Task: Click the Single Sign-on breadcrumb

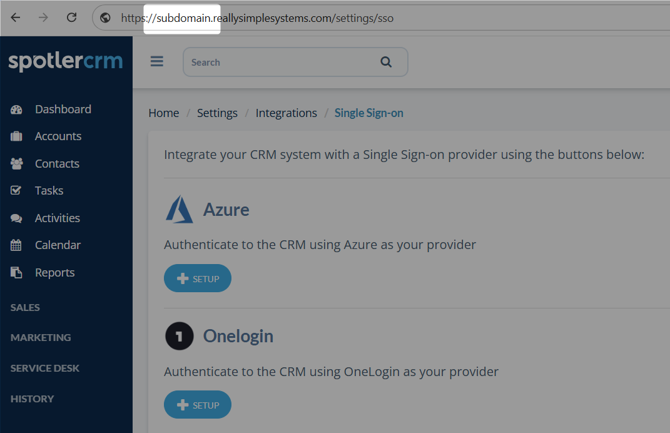Action: click(368, 113)
